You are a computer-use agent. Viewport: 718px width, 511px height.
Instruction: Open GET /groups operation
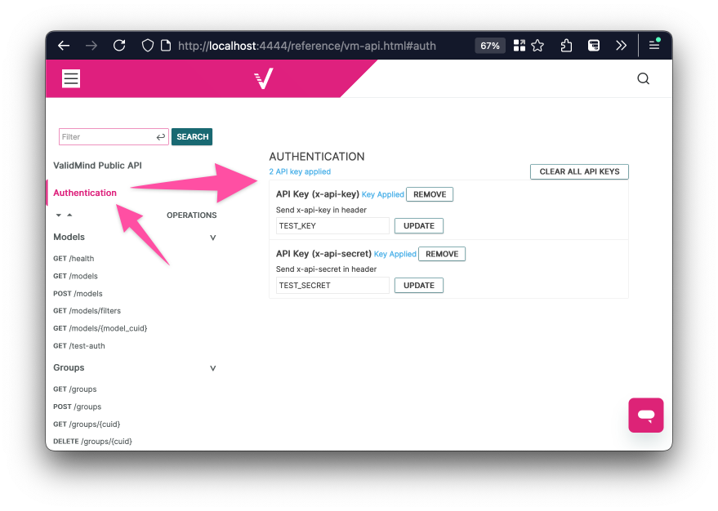(75, 389)
